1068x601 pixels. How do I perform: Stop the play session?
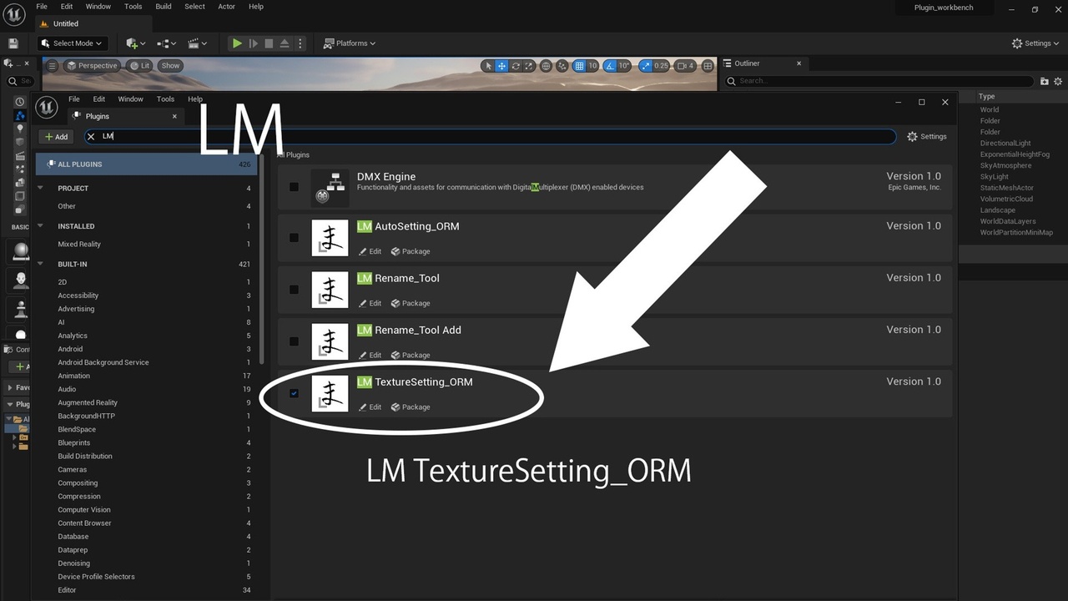[269, 43]
